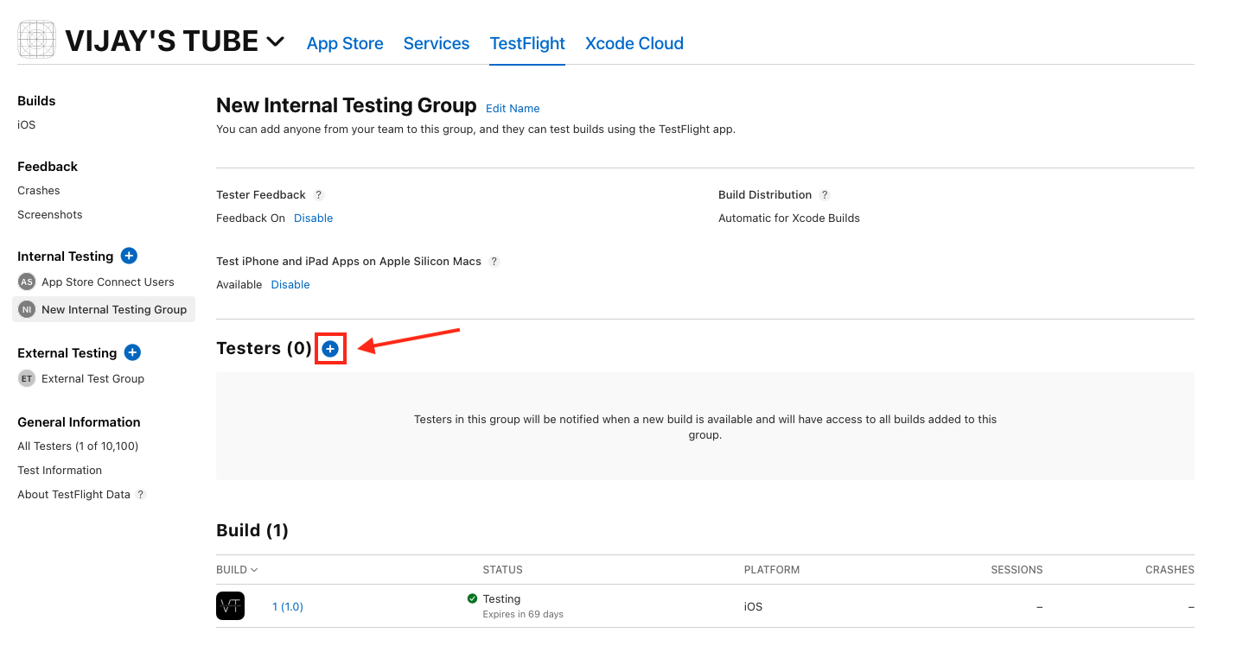Click the STATUS column header
Image resolution: width=1243 pixels, height=652 pixels.
[x=502, y=569]
